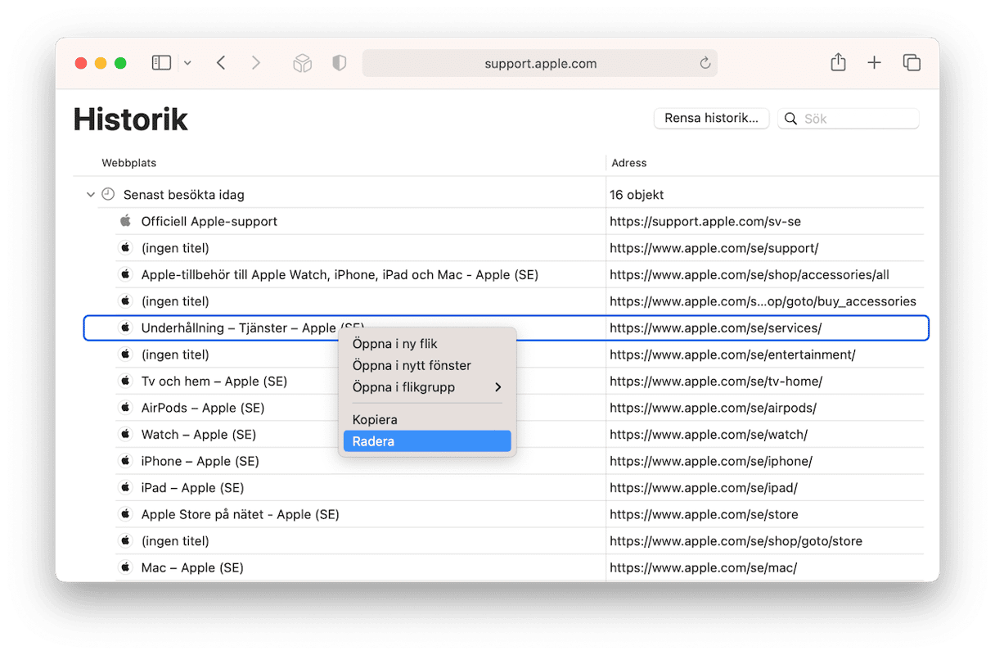Click the address https://www.apple.com/se/iphone/
995x655 pixels.
coord(711,461)
